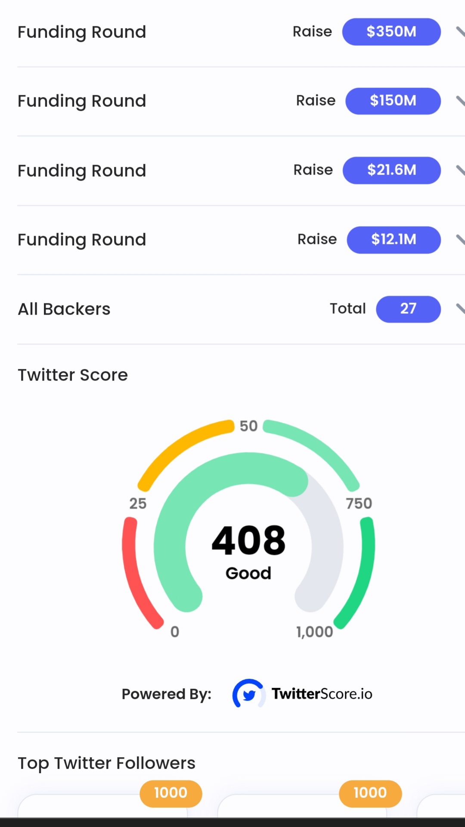The image size is (465, 827).
Task: Expand the $150M funding round chevron
Action: click(x=460, y=101)
